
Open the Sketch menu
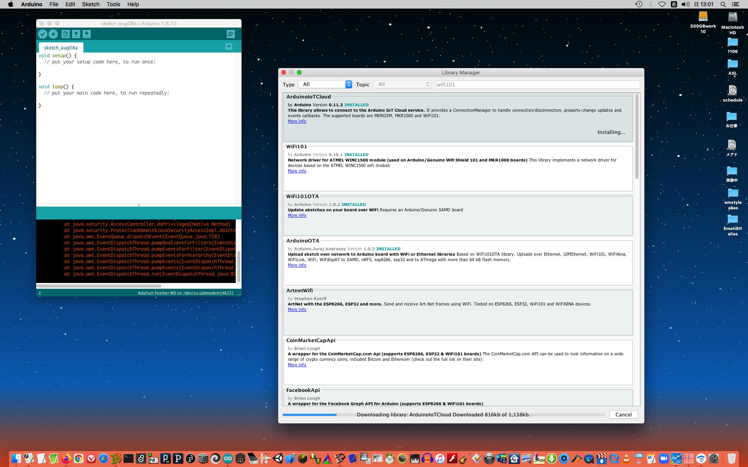click(x=90, y=4)
